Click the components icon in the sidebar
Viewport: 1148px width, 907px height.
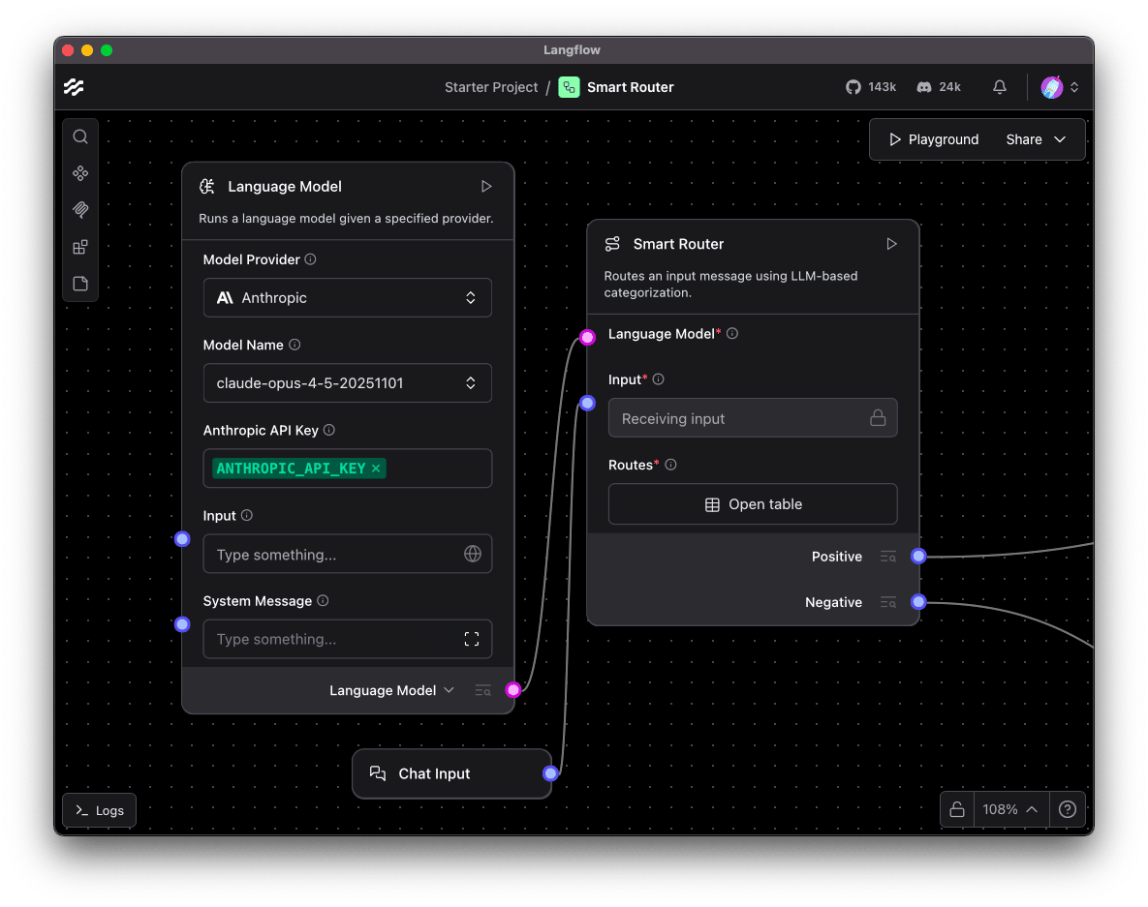(80, 173)
